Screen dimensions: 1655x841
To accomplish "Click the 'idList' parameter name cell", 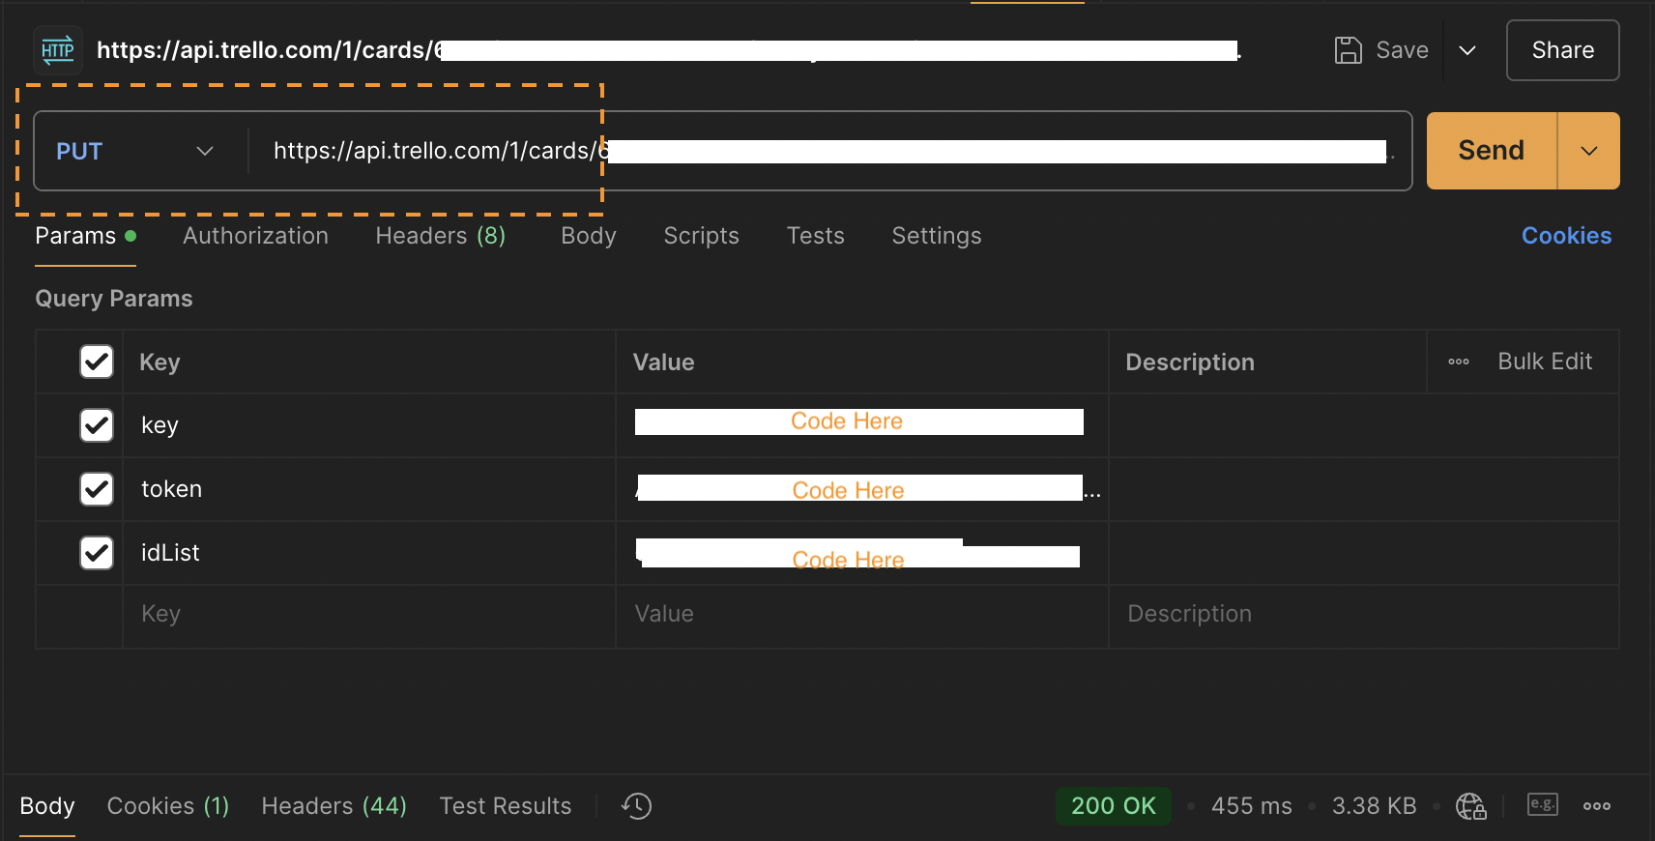I will point(369,553).
